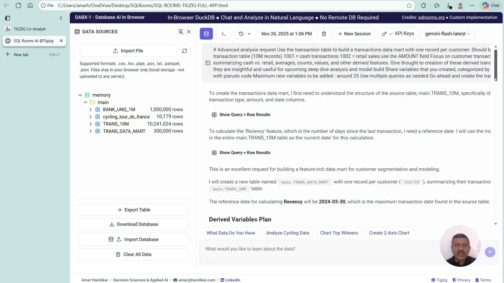Close the SQL Rooms AI tab
The width and height of the screenshot is (504, 283).
click(61, 41)
